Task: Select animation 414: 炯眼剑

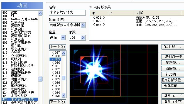Action: pos(20,59)
